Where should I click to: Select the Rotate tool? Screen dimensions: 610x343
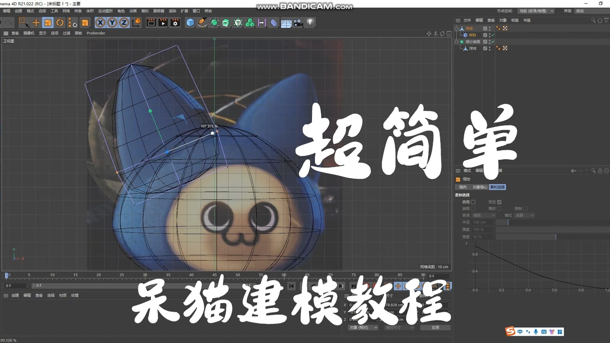click(x=60, y=23)
